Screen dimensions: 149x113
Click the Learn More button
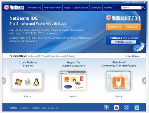(x=115, y=27)
